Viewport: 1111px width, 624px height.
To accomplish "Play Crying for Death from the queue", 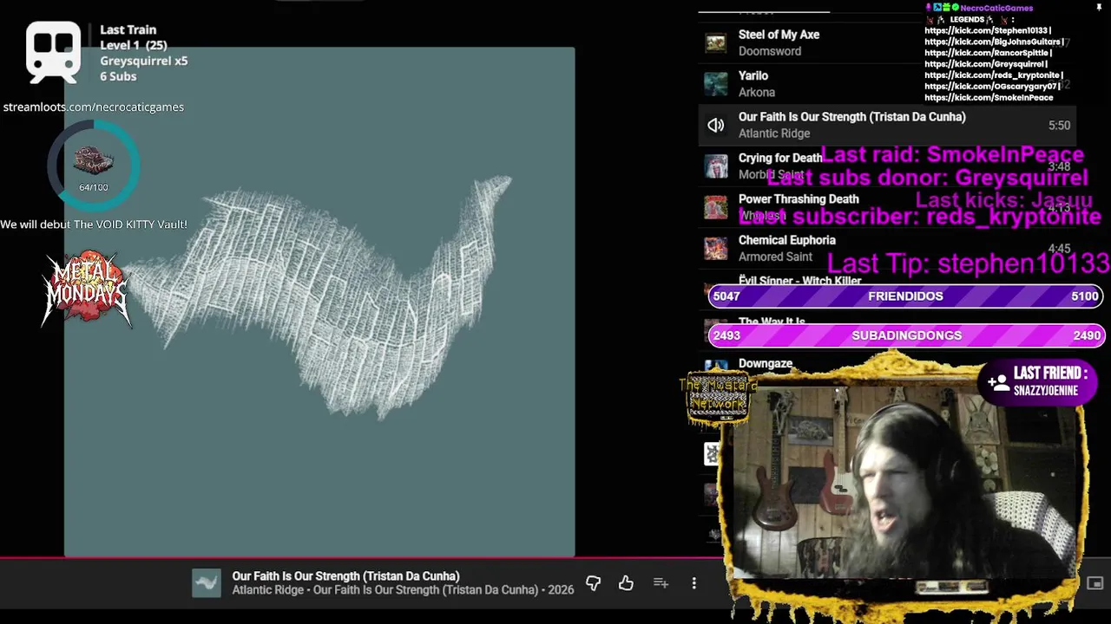I will pos(779,158).
